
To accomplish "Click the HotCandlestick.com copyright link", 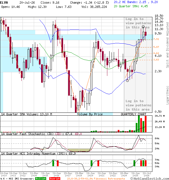I will (150, 179).
